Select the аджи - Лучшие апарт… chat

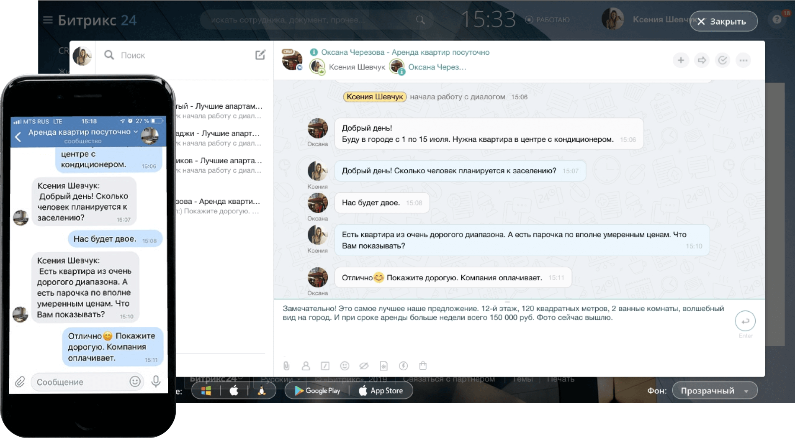click(219, 138)
